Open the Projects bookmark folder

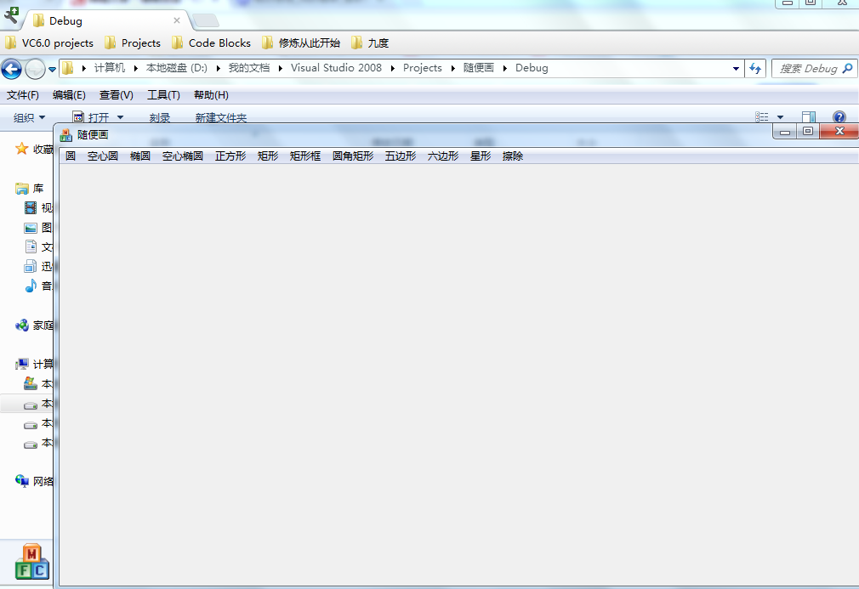(x=133, y=42)
